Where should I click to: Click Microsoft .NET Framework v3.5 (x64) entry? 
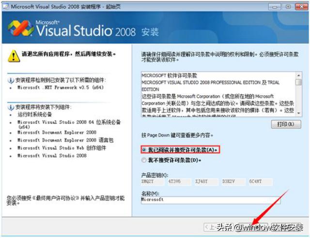(x=61, y=87)
